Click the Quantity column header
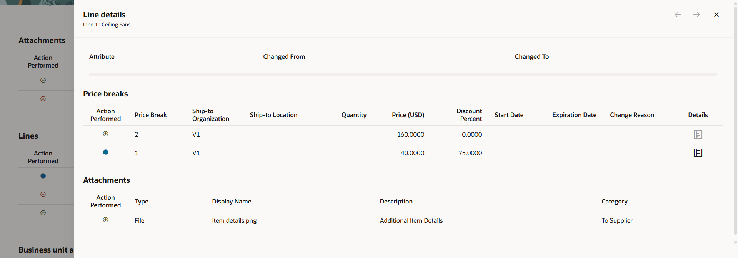This screenshot has width=738, height=258. [354, 115]
